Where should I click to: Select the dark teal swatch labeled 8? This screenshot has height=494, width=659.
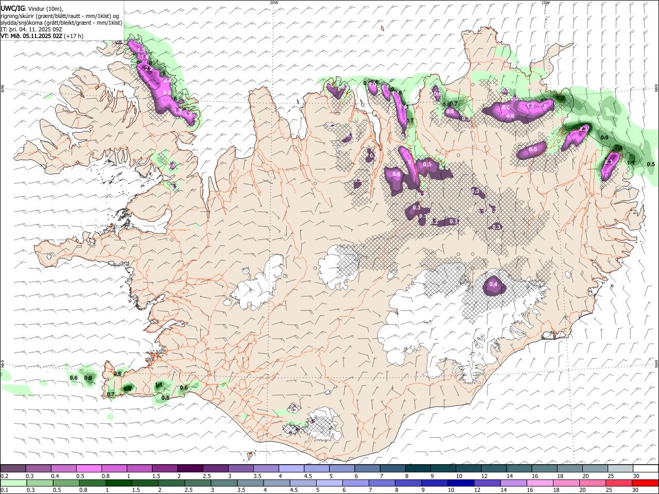(418, 469)
